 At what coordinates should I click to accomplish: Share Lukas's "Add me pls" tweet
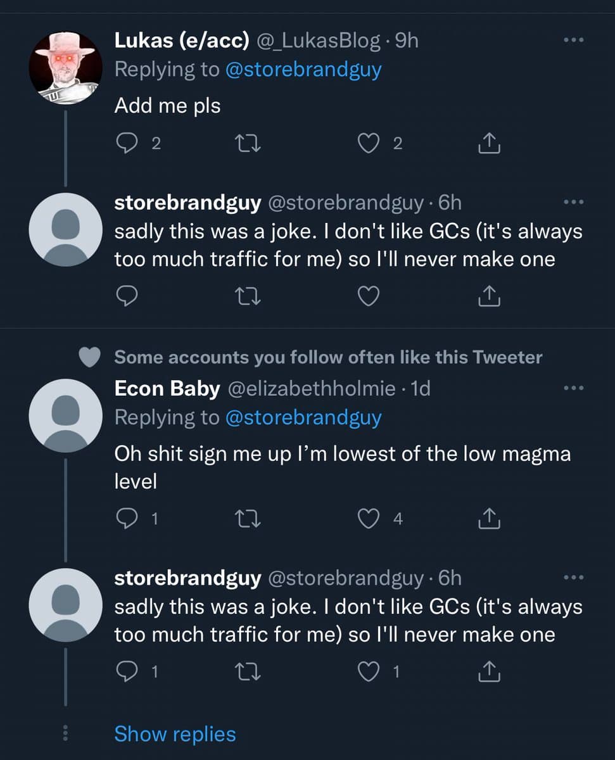489,144
